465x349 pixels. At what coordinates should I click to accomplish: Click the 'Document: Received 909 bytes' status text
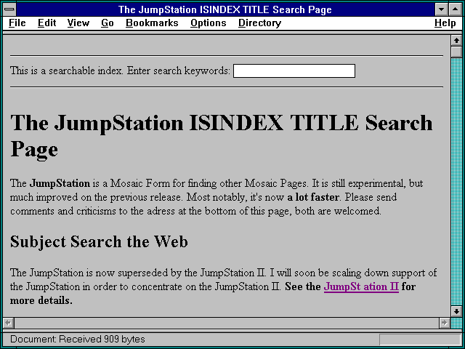[78, 339]
